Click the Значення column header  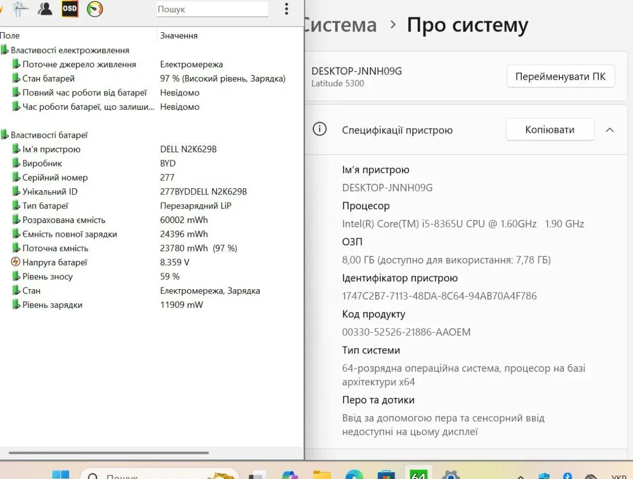pyautogui.click(x=179, y=35)
